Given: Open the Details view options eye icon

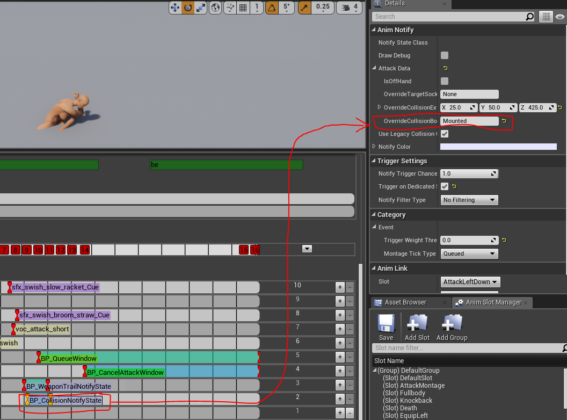Looking at the screenshot, I should [561, 17].
